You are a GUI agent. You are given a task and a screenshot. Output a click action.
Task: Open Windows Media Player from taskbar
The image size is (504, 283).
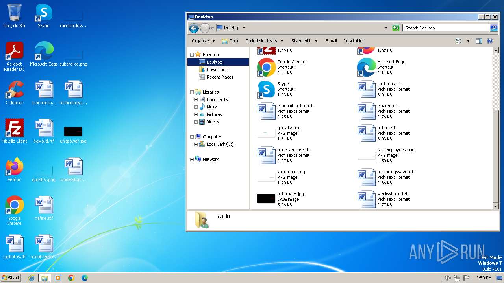58,278
